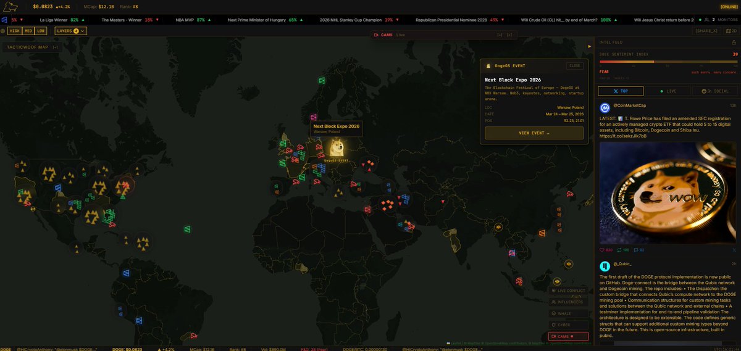This screenshot has width=741, height=351.
Task: Open the Dogecoin WOW image
Action: click(668, 192)
